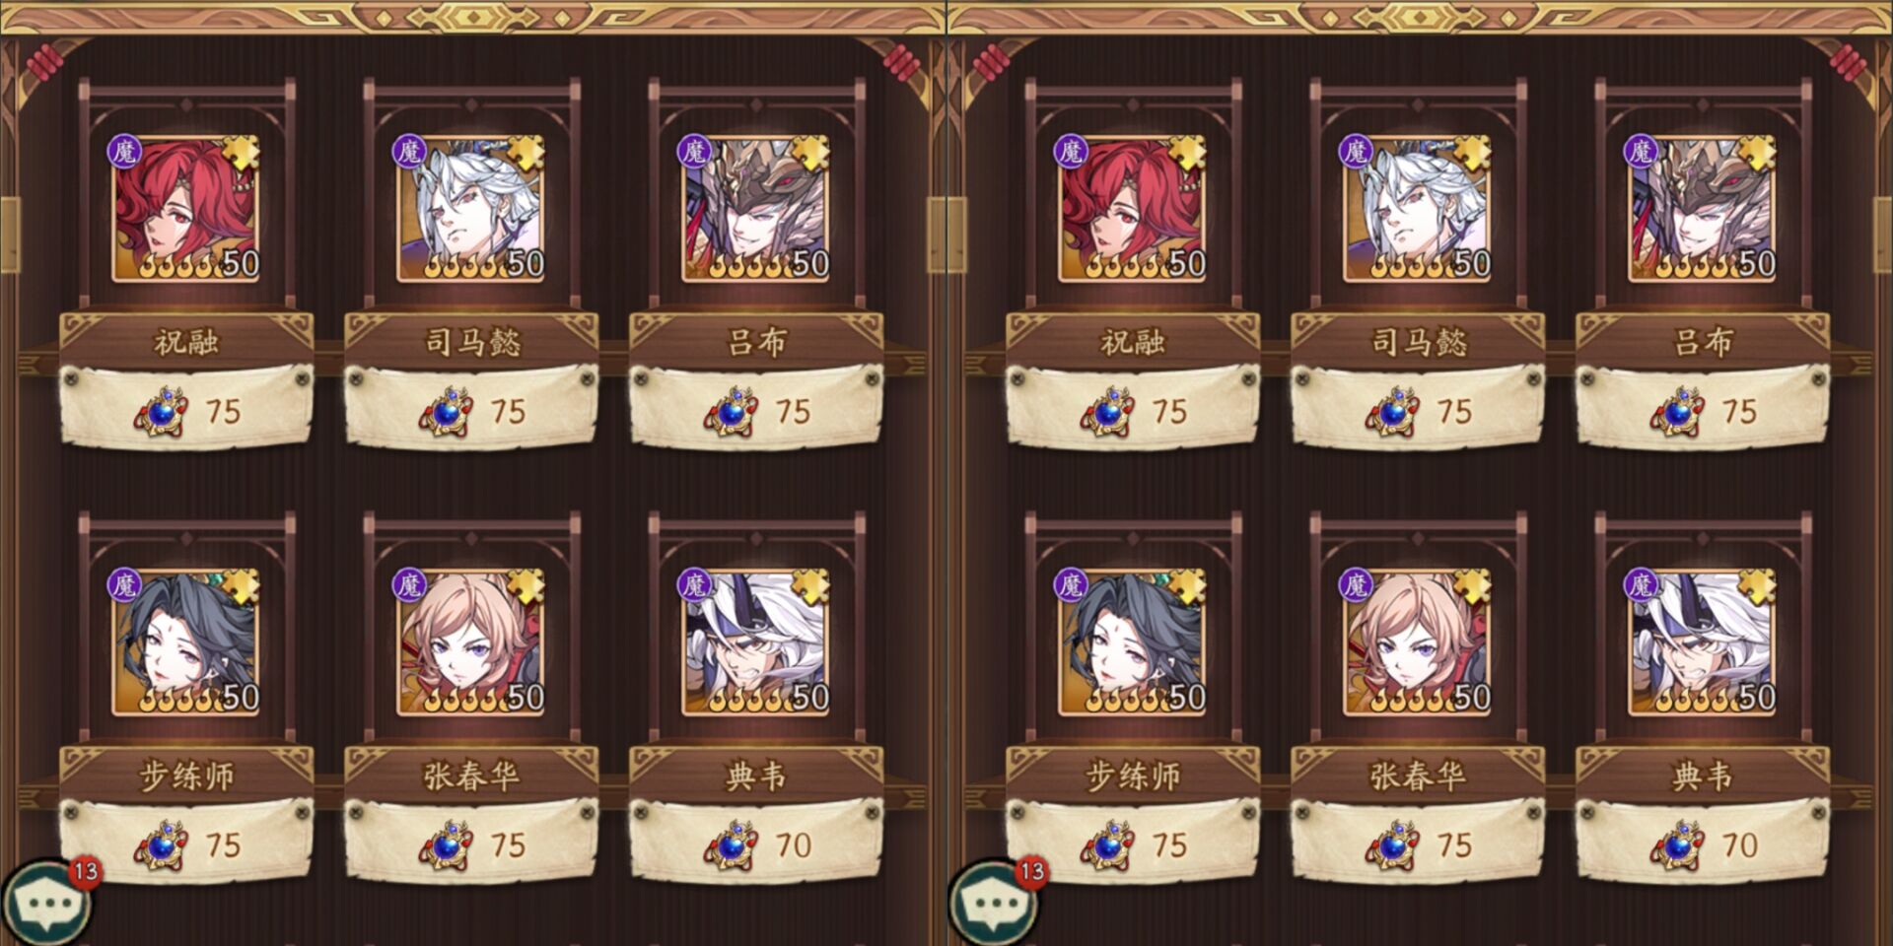
Task: Click the 魔 badge on left-panel 祝融
Action: (x=125, y=152)
